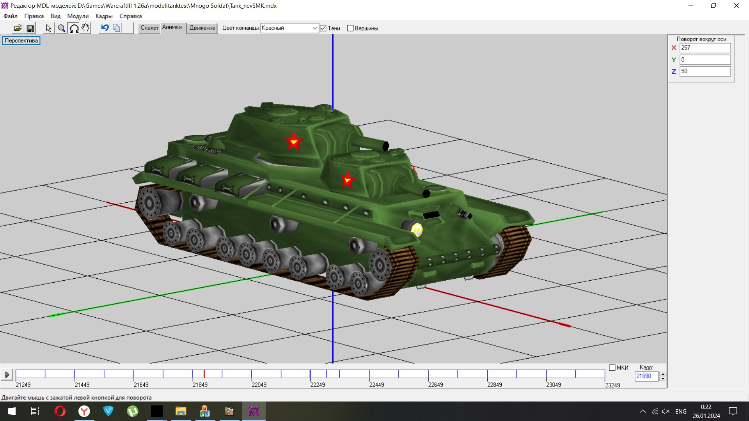Click the open file folder icon
749x421 pixels.
[18, 28]
